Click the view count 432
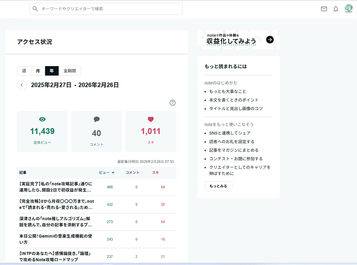This screenshot has width=357, height=265. (x=110, y=205)
